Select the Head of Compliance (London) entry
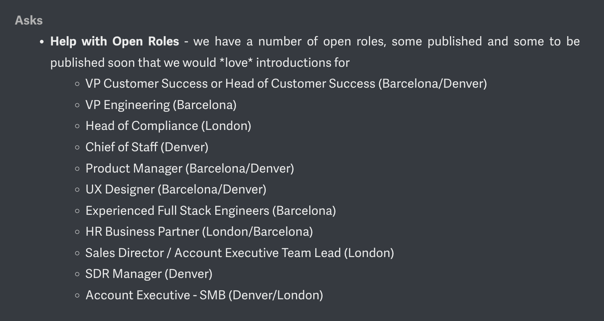The height and width of the screenshot is (321, 604). pos(168,126)
